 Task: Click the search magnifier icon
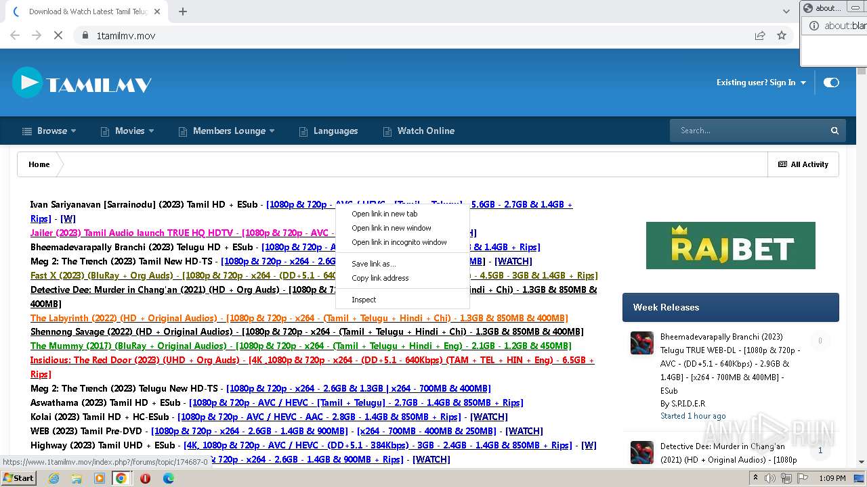(834, 131)
